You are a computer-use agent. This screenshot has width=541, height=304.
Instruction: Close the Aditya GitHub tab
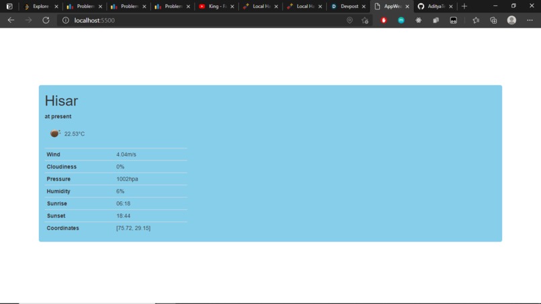450,7
